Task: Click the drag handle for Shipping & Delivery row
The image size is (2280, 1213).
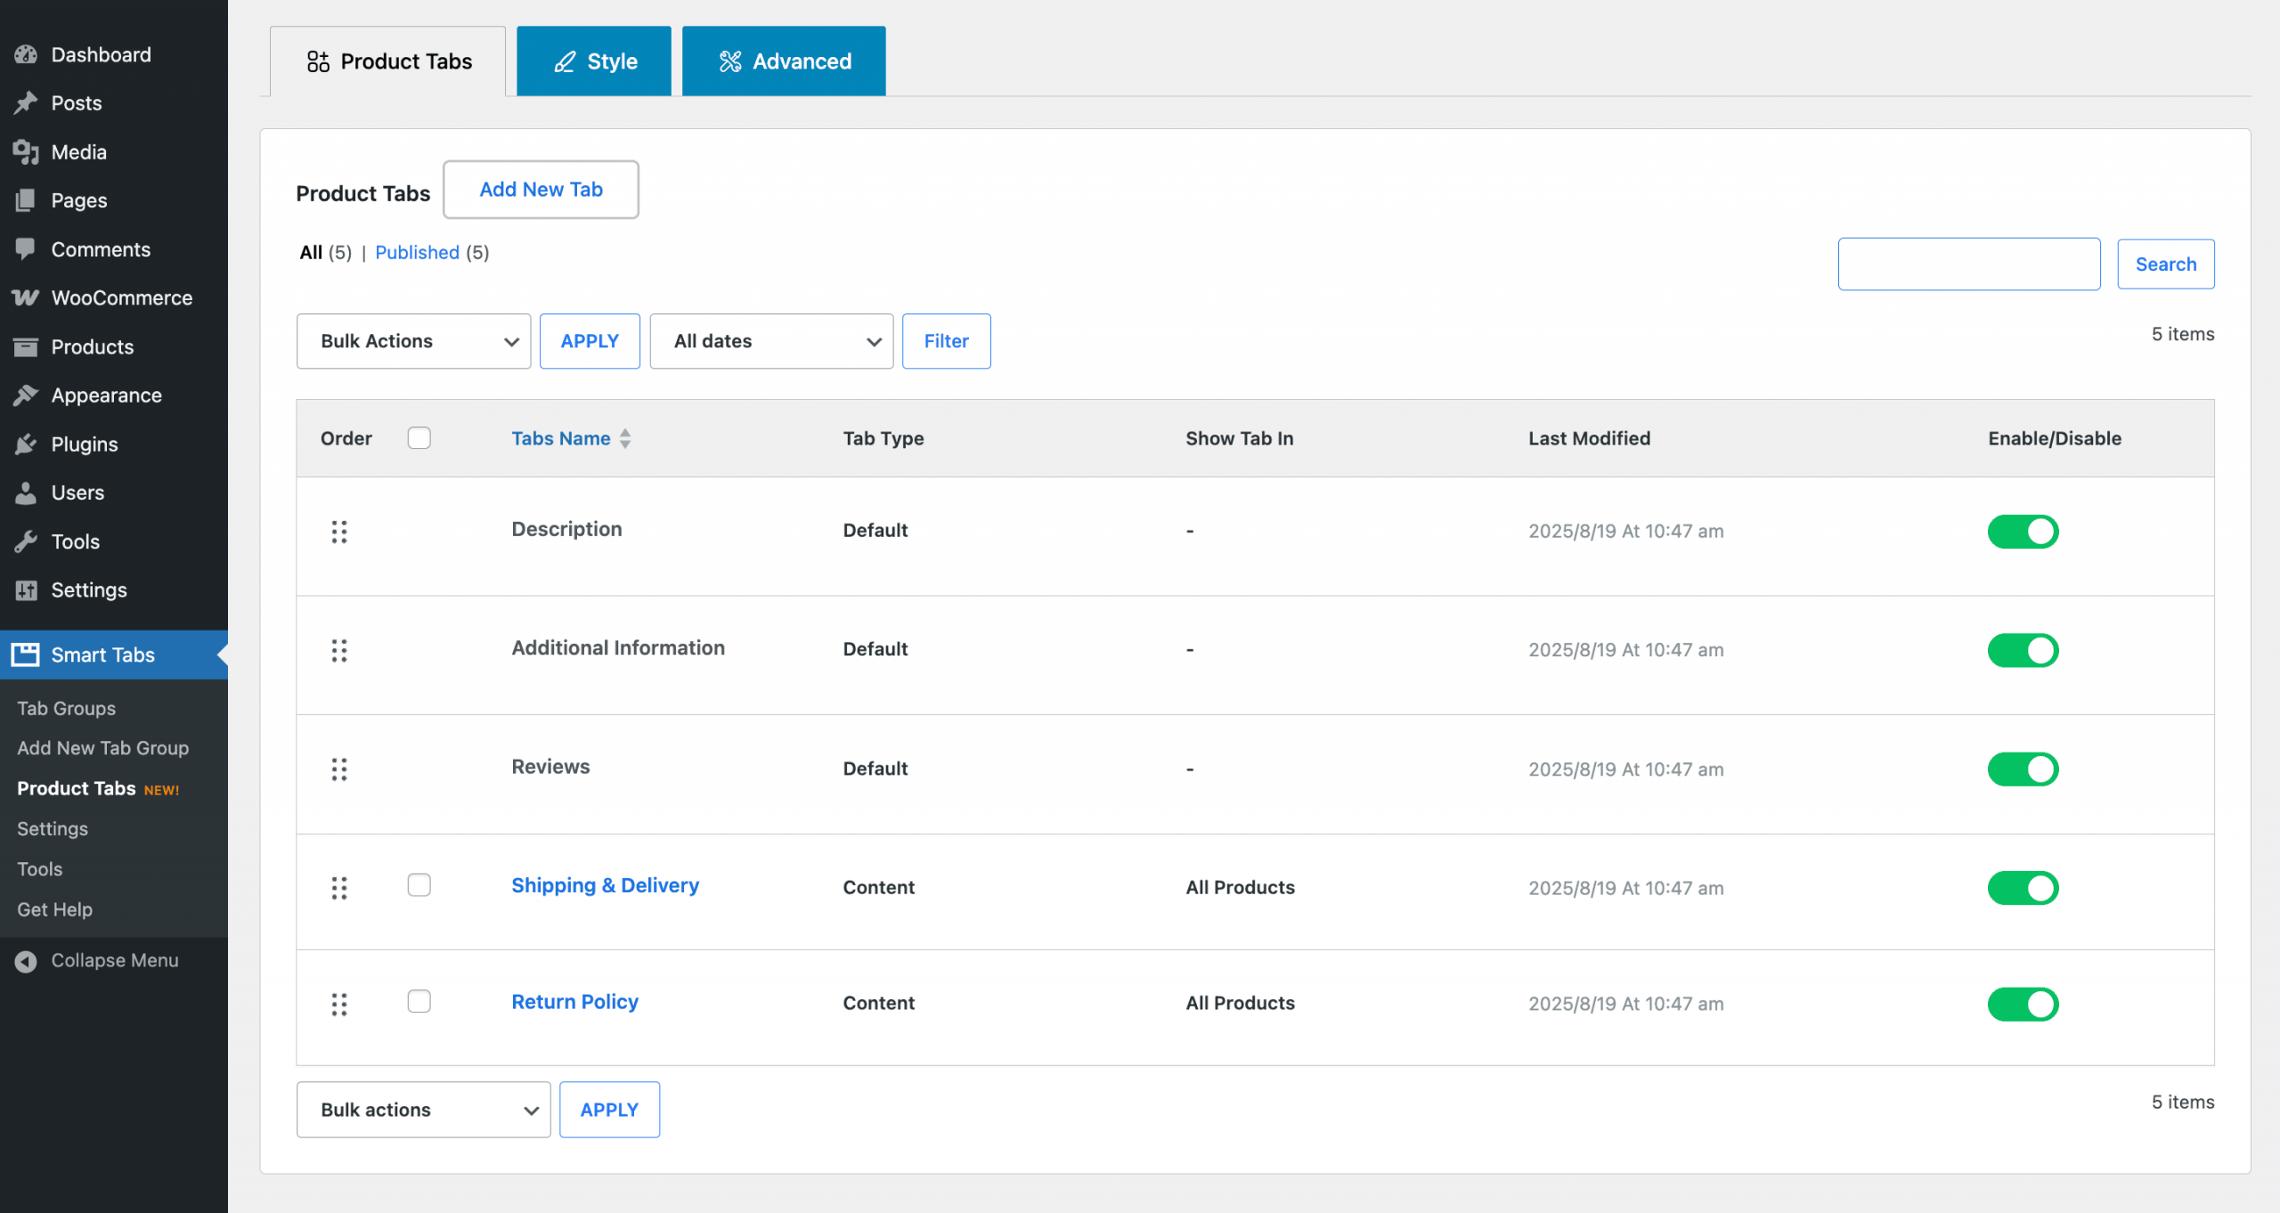Action: tap(339, 888)
